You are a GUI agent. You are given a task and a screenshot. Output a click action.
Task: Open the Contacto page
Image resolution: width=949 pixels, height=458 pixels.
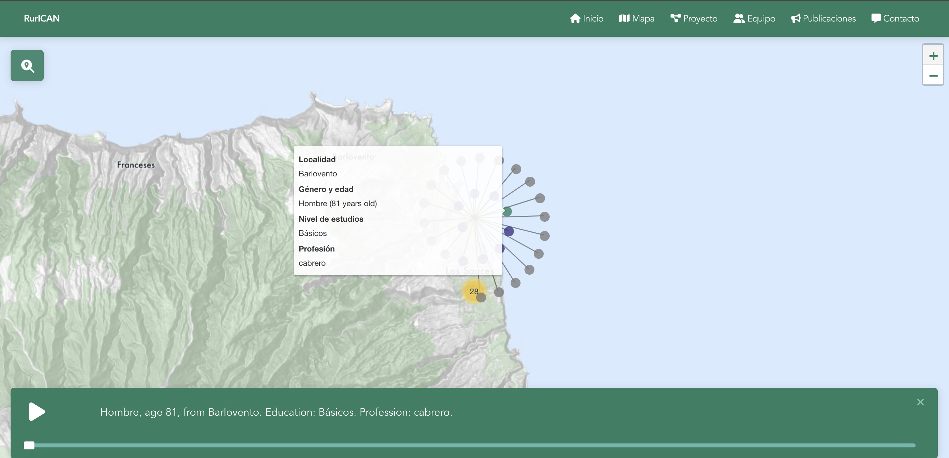pos(895,19)
